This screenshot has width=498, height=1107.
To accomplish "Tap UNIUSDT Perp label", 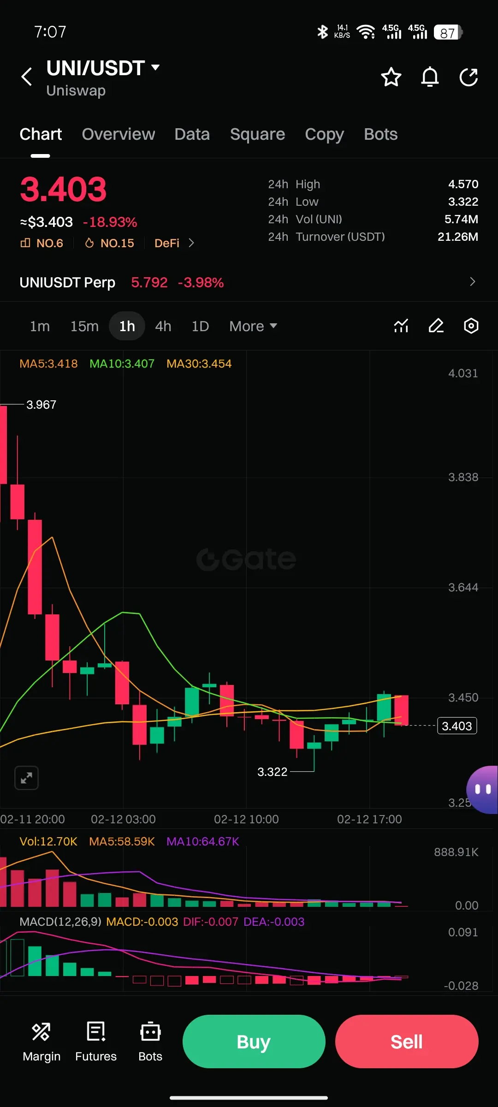I will [67, 282].
